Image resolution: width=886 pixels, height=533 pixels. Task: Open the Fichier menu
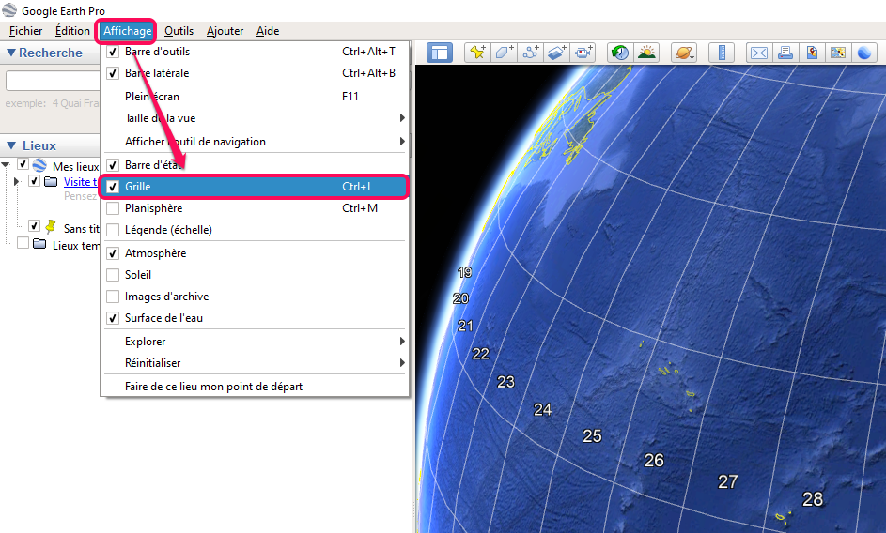click(x=25, y=31)
